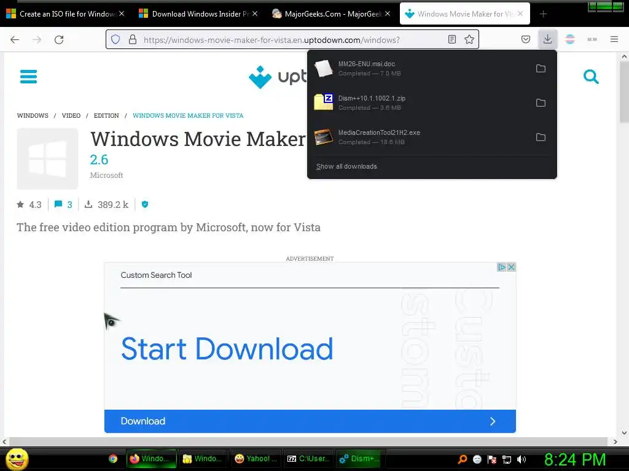Open the Uptodown hamburger menu
Viewport: 629px width, 471px height.
coord(28,77)
